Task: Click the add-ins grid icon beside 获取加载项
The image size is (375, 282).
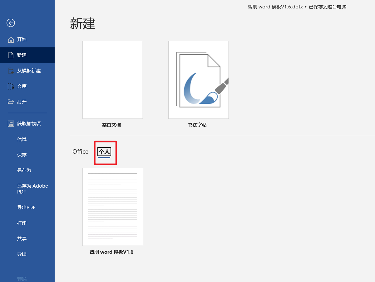Action: 11,124
